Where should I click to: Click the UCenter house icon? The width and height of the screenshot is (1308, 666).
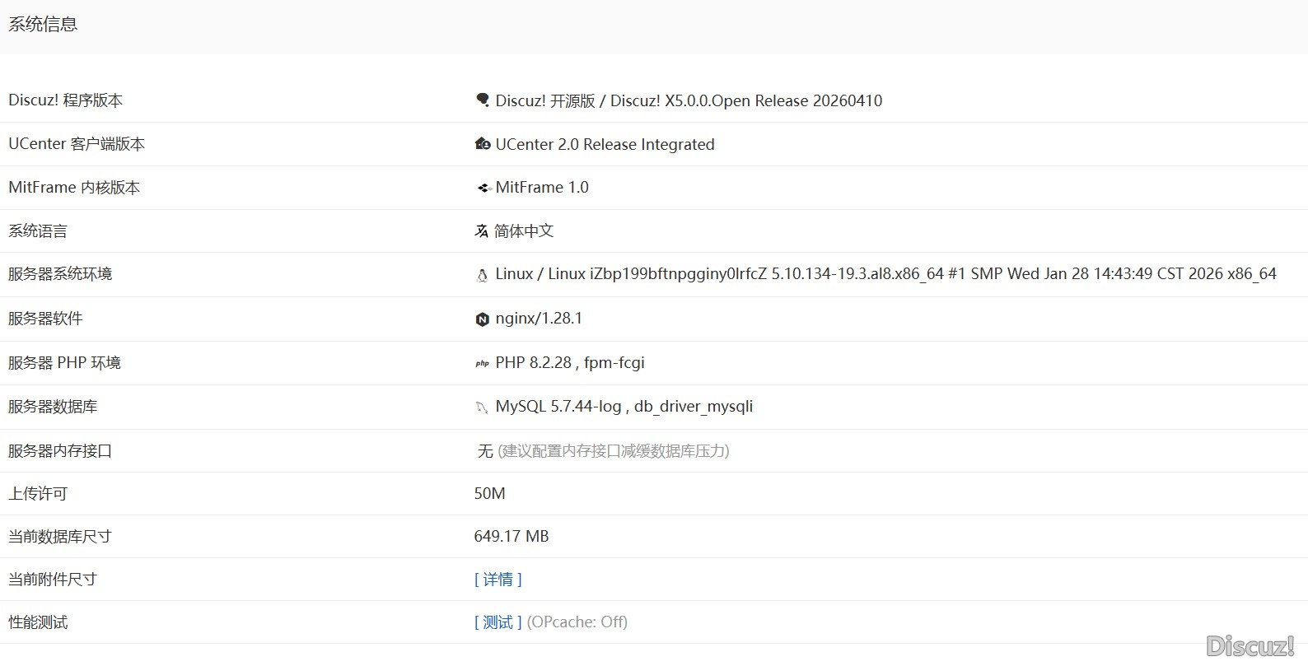pos(483,144)
